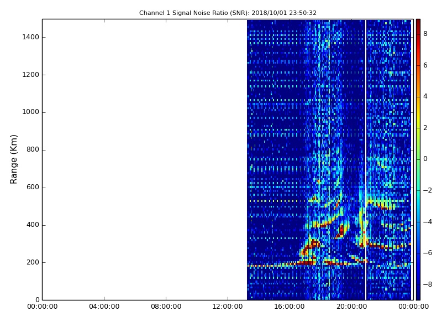Viewport: 442px width, 332px height.
Task: Click the 16:00:00 time axis label
Action: (290, 307)
